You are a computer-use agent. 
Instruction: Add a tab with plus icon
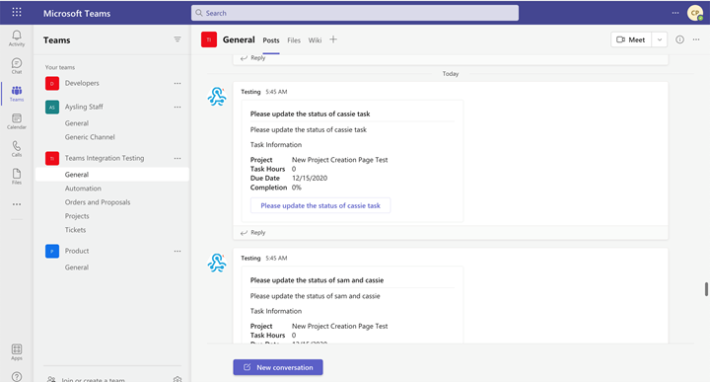coord(333,39)
